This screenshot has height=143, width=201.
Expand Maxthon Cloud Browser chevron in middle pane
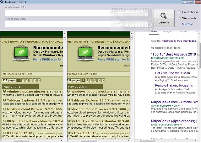(x=69, y=109)
